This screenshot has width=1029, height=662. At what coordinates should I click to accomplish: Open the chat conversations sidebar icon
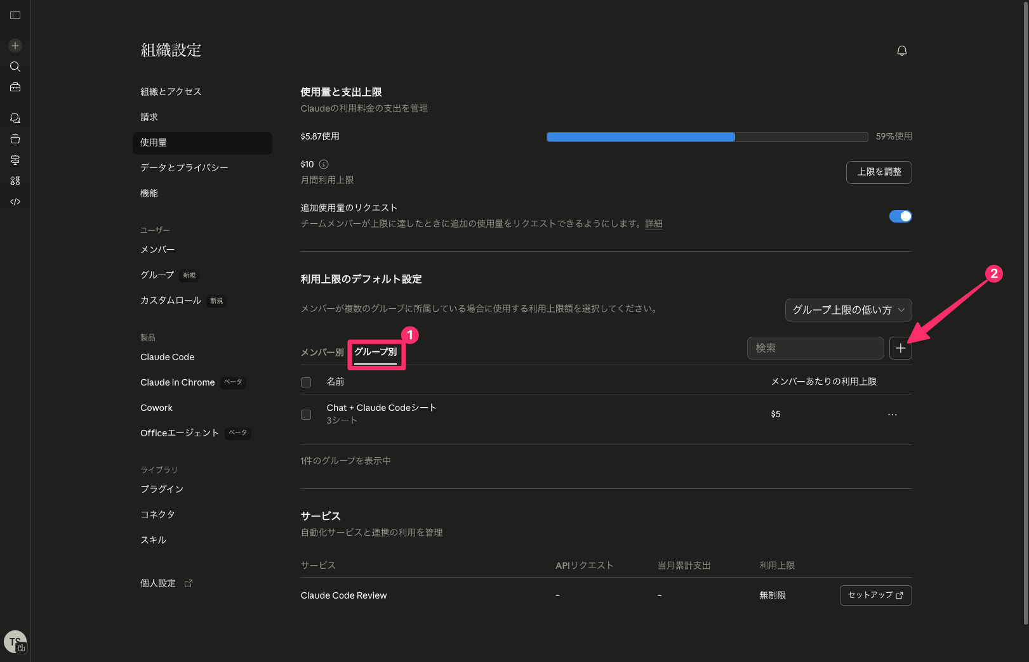[15, 118]
